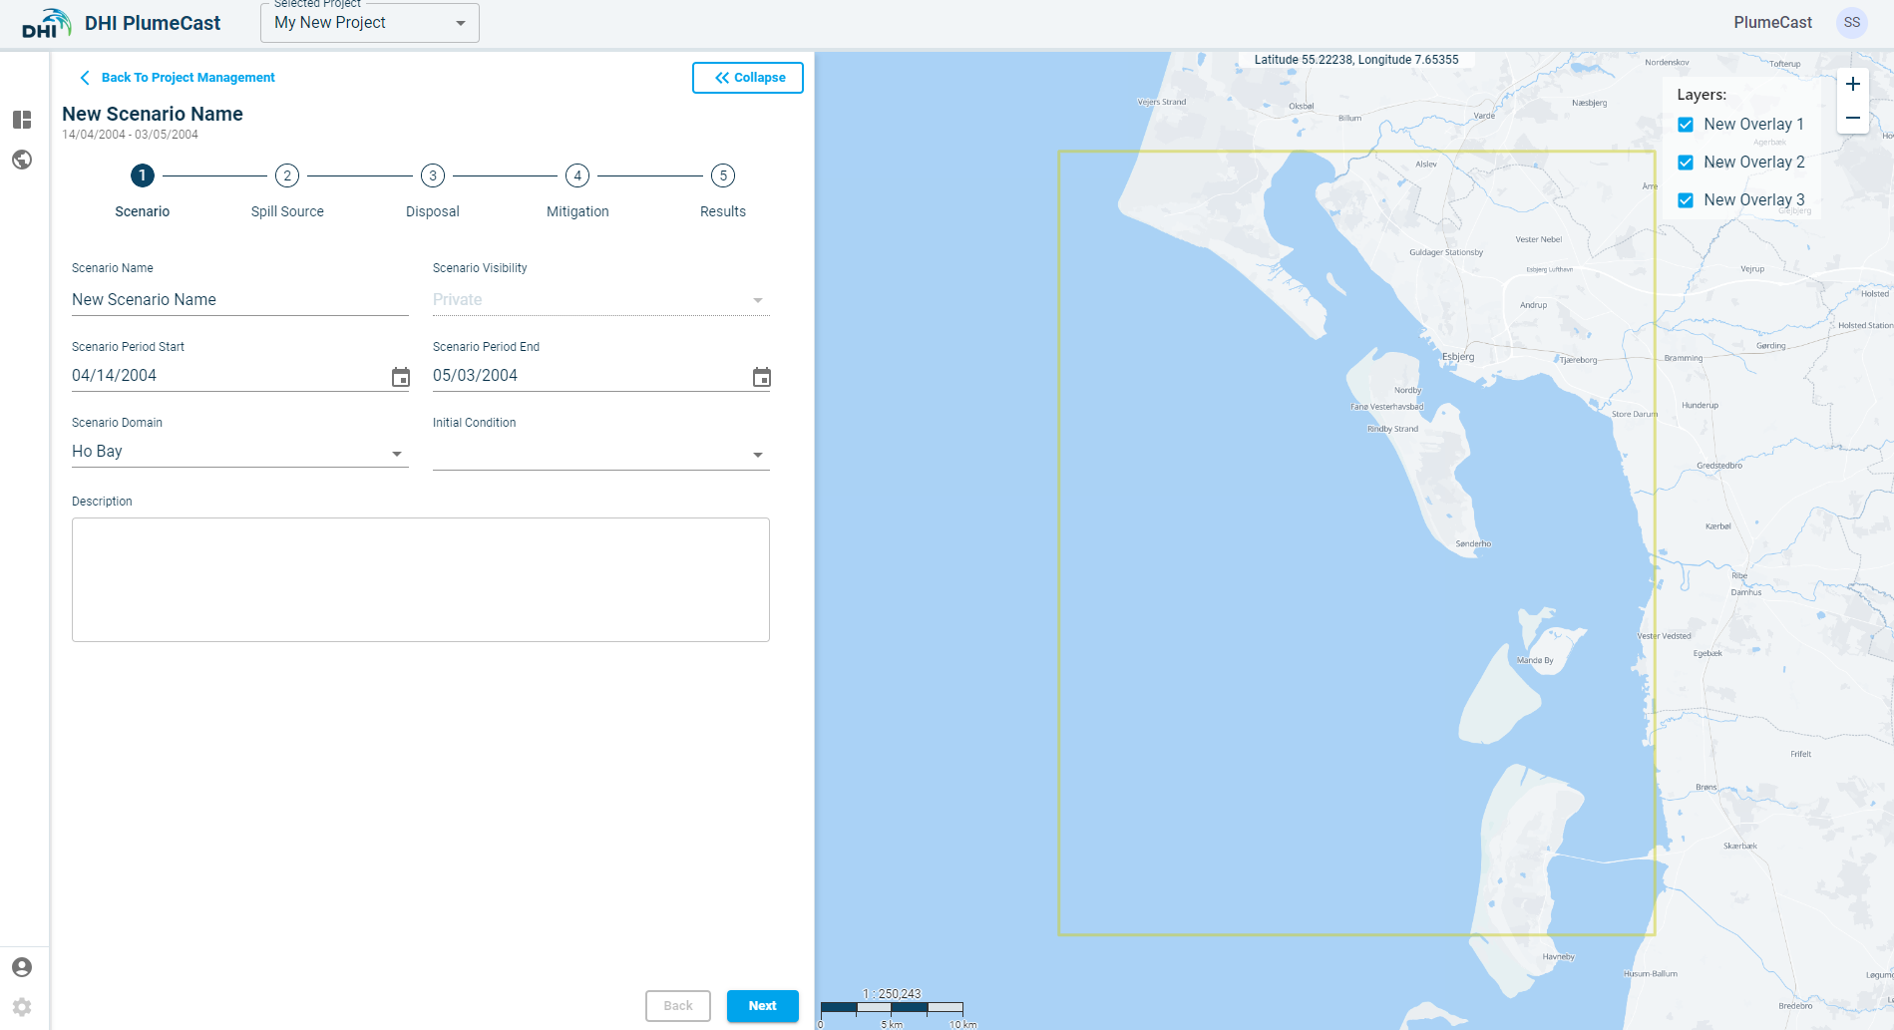Open the dashboard icon in left sidebar
Viewport: 1894px width, 1030px height.
tap(22, 120)
